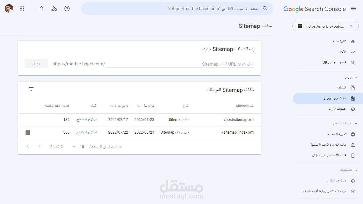Click the overview home icon in sidebar

(x=353, y=41)
